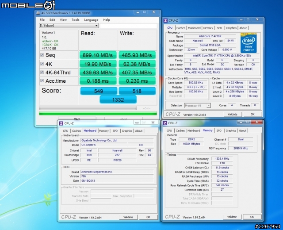Click OK in the Memory CPU-Z window
The height and width of the screenshot is (230, 283).
(252, 217)
